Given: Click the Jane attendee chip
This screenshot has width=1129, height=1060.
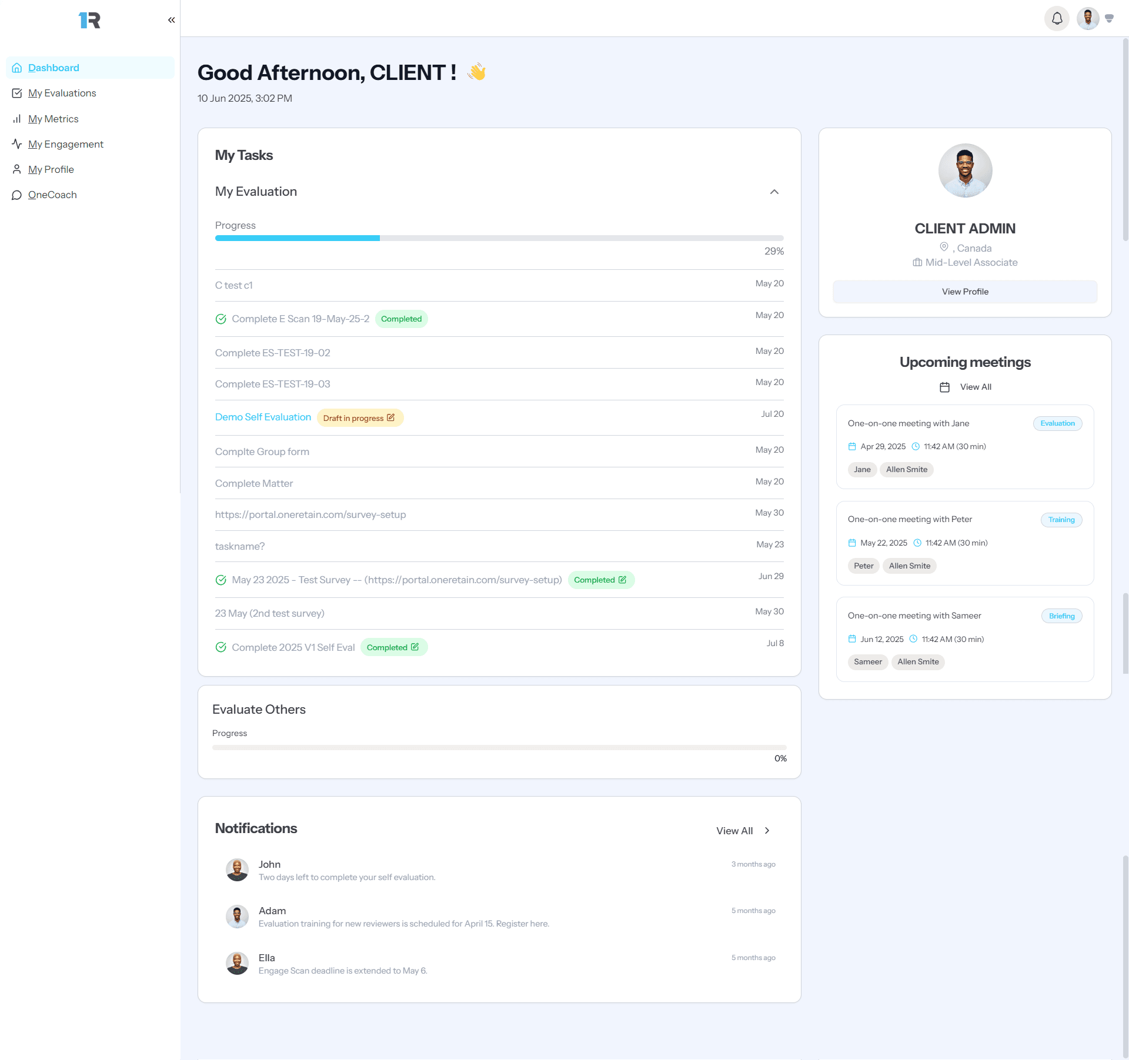Looking at the screenshot, I should coord(862,469).
